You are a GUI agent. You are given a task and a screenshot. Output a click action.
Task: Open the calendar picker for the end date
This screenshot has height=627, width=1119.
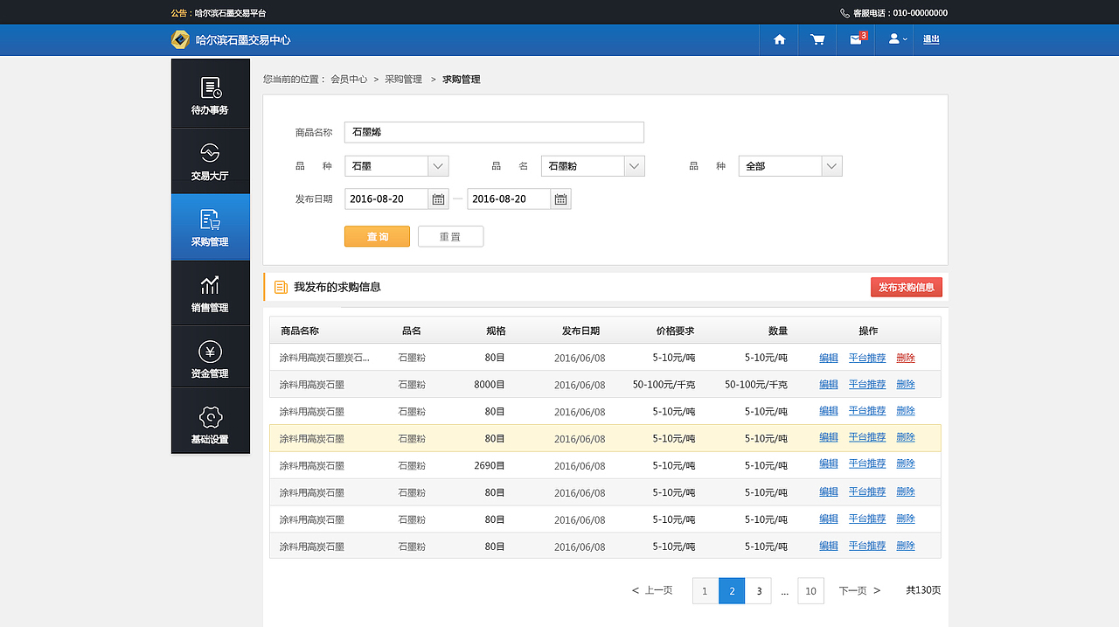(x=560, y=199)
